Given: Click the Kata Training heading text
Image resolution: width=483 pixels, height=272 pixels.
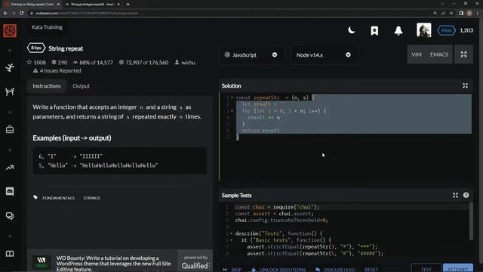Looking at the screenshot, I should [47, 27].
